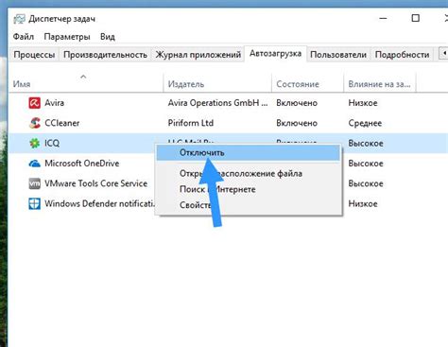Click Высокое impact in the OneDrive row
The image size is (448, 347).
[366, 164]
